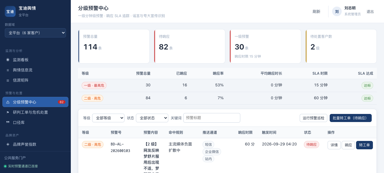Click the 研判工单与危机处置 flag icon
The width and height of the screenshot is (384, 173).
[8, 112]
